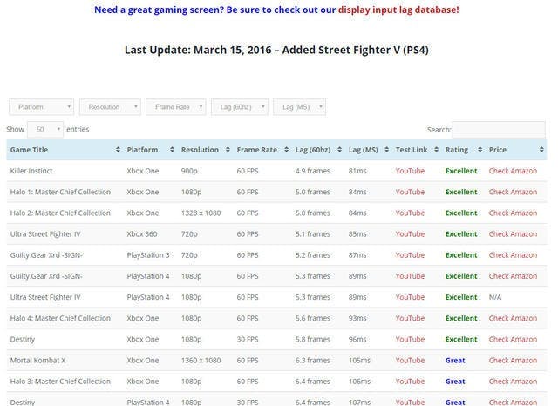This screenshot has width=558, height=406.
Task: Open the Resolution filter dropdown
Action: tap(111, 107)
